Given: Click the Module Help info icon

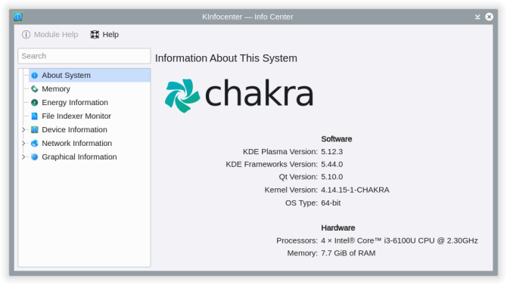Looking at the screenshot, I should coord(26,34).
